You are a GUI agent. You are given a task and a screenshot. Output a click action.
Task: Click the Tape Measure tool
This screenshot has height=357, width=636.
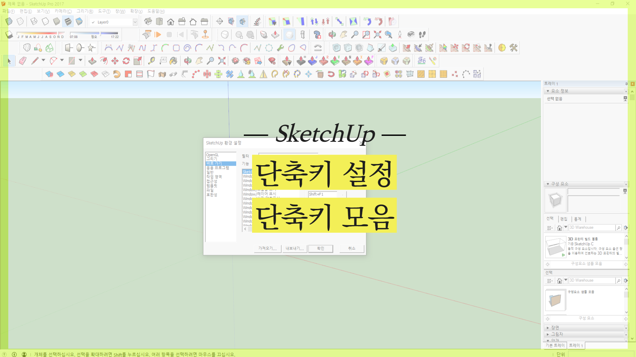151,61
